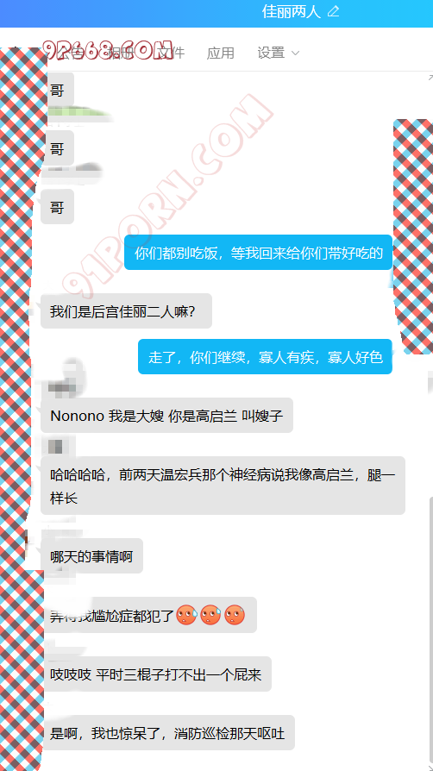Viewport: 433px width, 771px height.
Task: Select the blue bubble 走了，你们继续，寡人有疾
Action: coord(265,356)
